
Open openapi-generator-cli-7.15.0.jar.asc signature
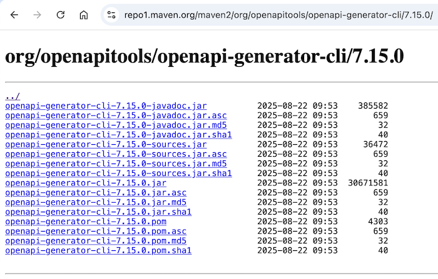pyautogui.click(x=96, y=193)
